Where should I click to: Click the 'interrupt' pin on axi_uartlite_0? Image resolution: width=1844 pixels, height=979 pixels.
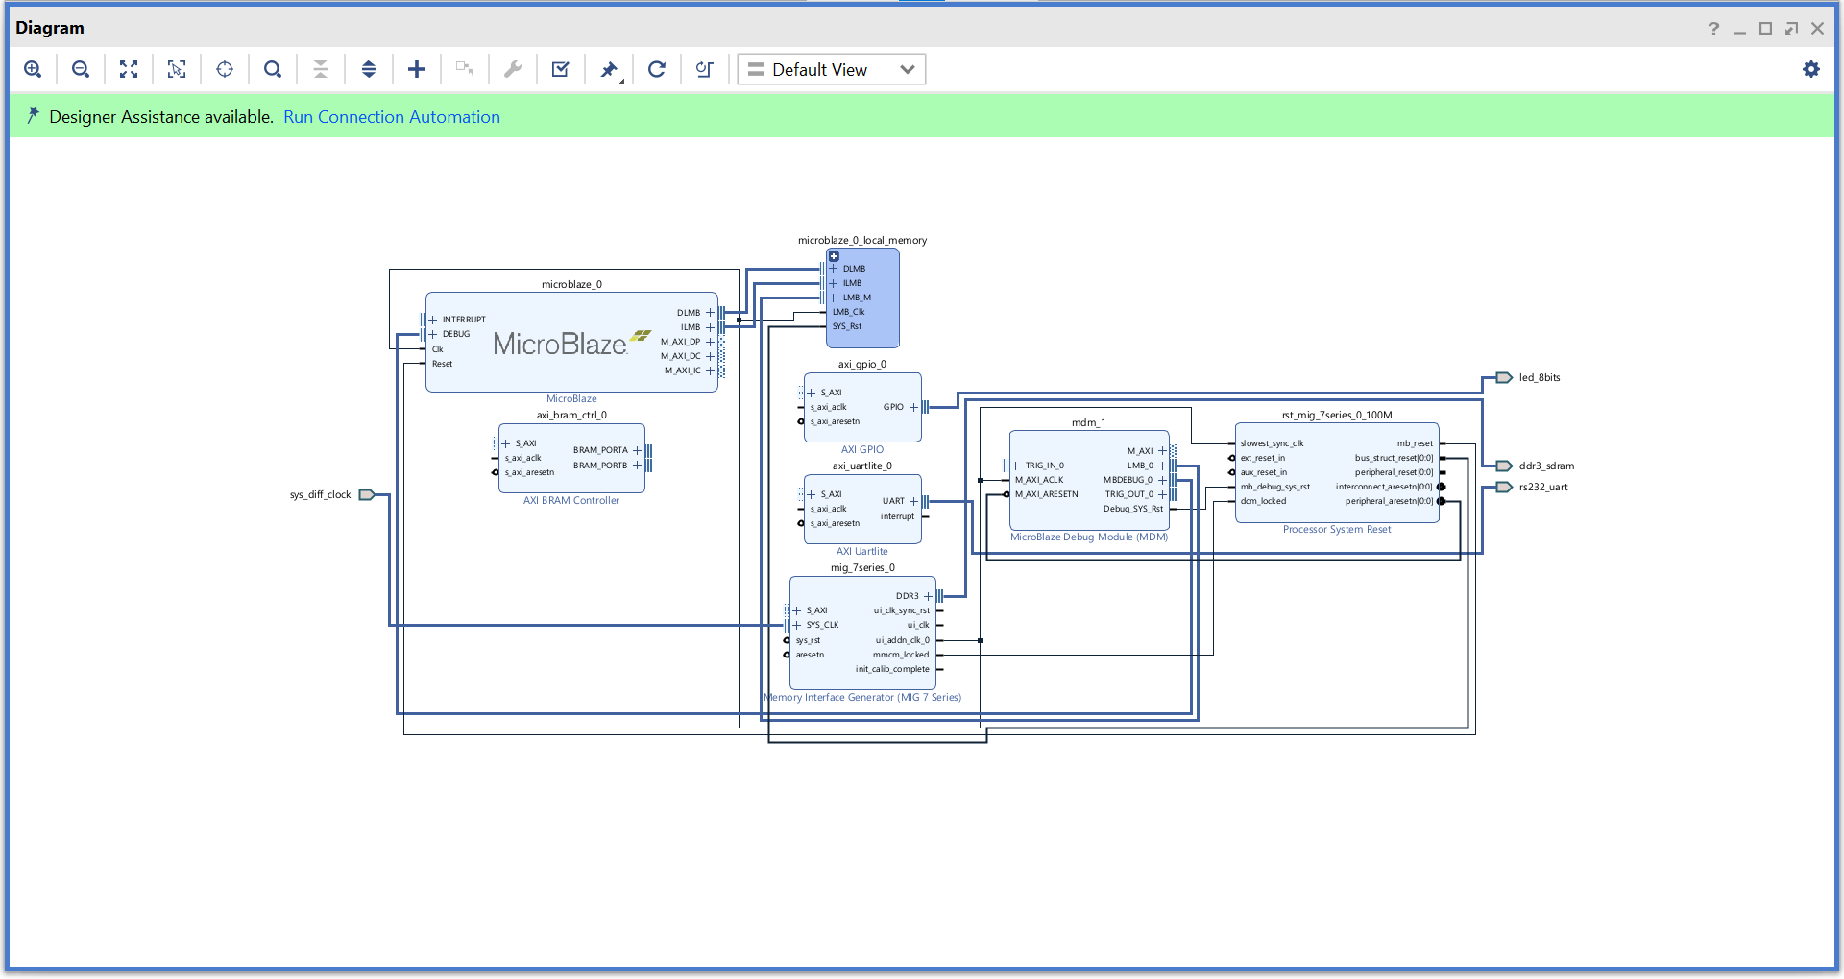[x=898, y=516]
